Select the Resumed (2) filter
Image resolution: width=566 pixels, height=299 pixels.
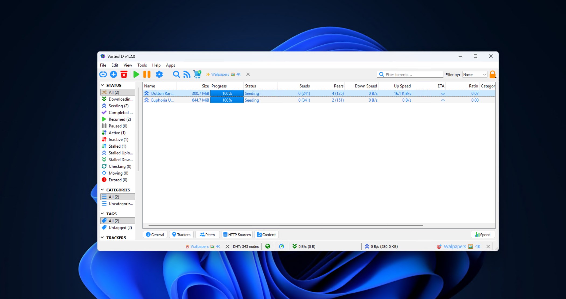118,119
